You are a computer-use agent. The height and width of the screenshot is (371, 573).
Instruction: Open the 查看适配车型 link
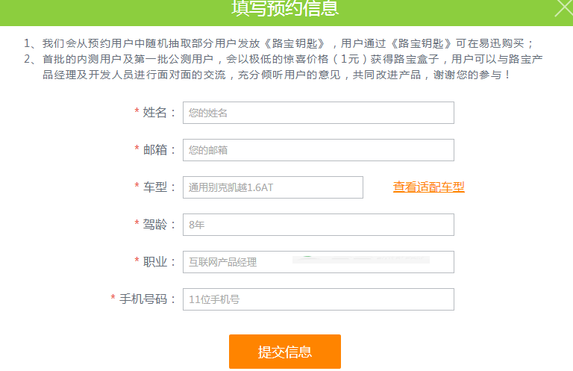point(429,187)
